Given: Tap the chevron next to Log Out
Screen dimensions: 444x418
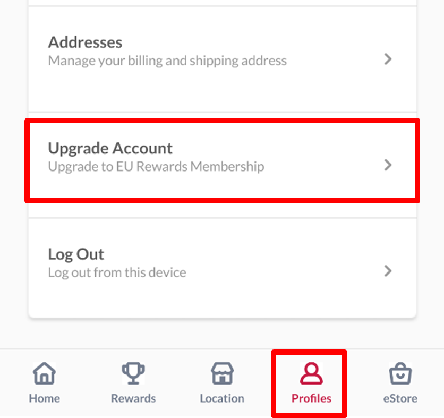Looking at the screenshot, I should [x=388, y=271].
